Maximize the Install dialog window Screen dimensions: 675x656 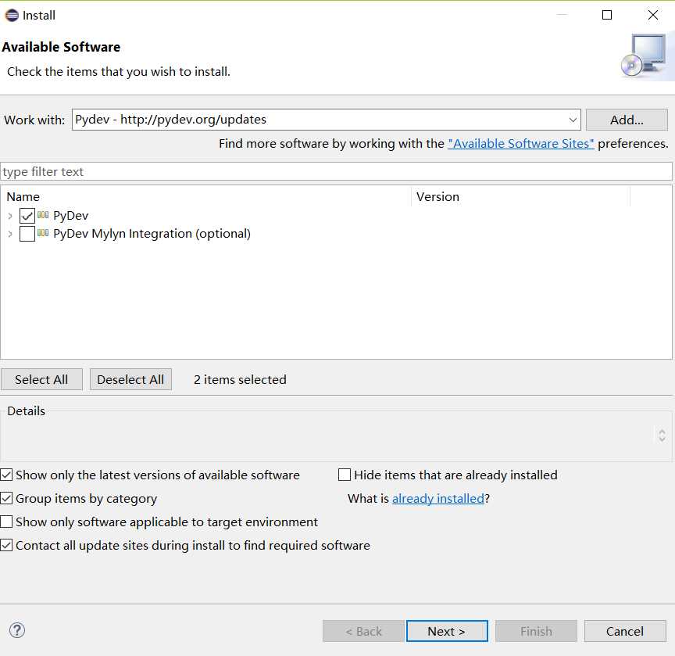pyautogui.click(x=607, y=15)
